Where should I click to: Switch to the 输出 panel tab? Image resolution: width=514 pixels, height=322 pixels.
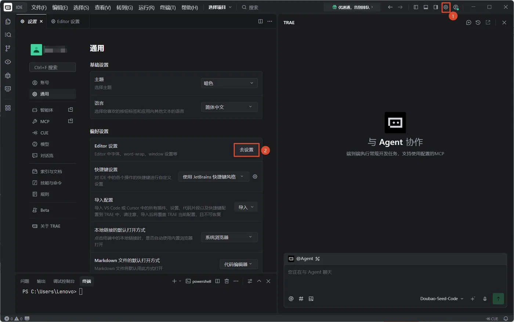point(41,281)
